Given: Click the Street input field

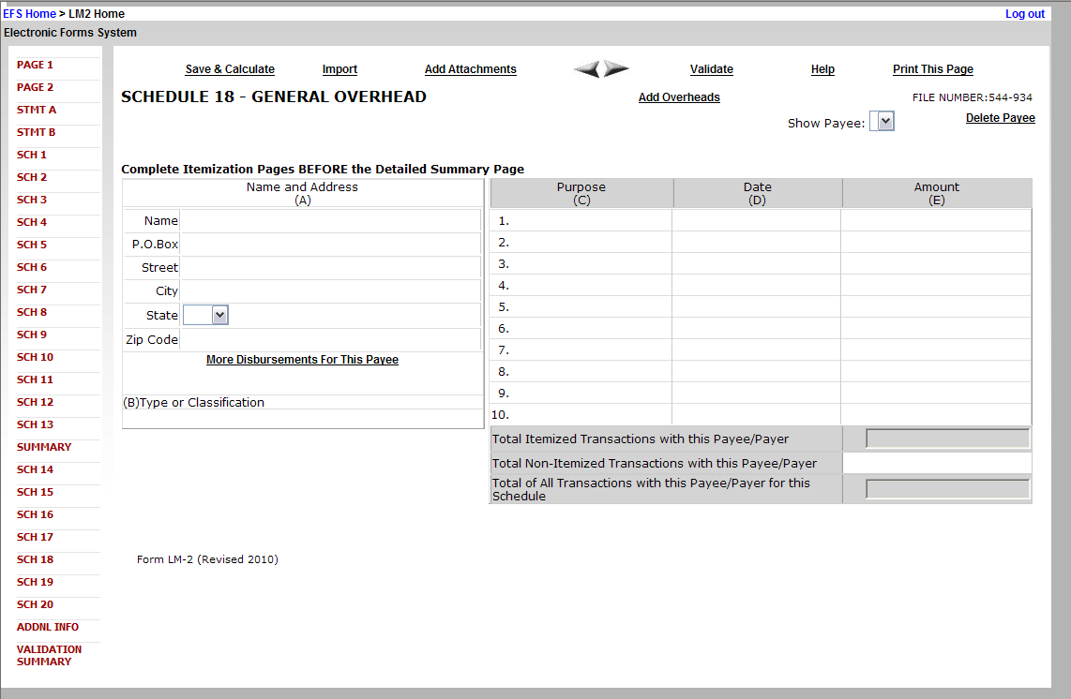Looking at the screenshot, I should [331, 268].
